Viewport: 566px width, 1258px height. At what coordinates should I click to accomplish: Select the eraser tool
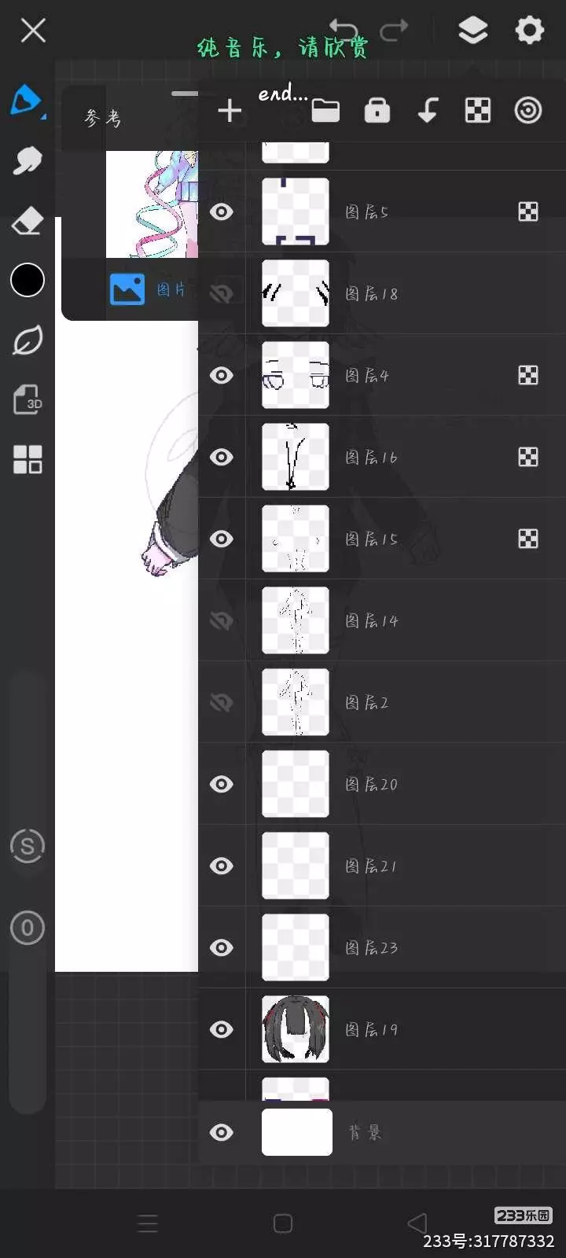[x=28, y=221]
